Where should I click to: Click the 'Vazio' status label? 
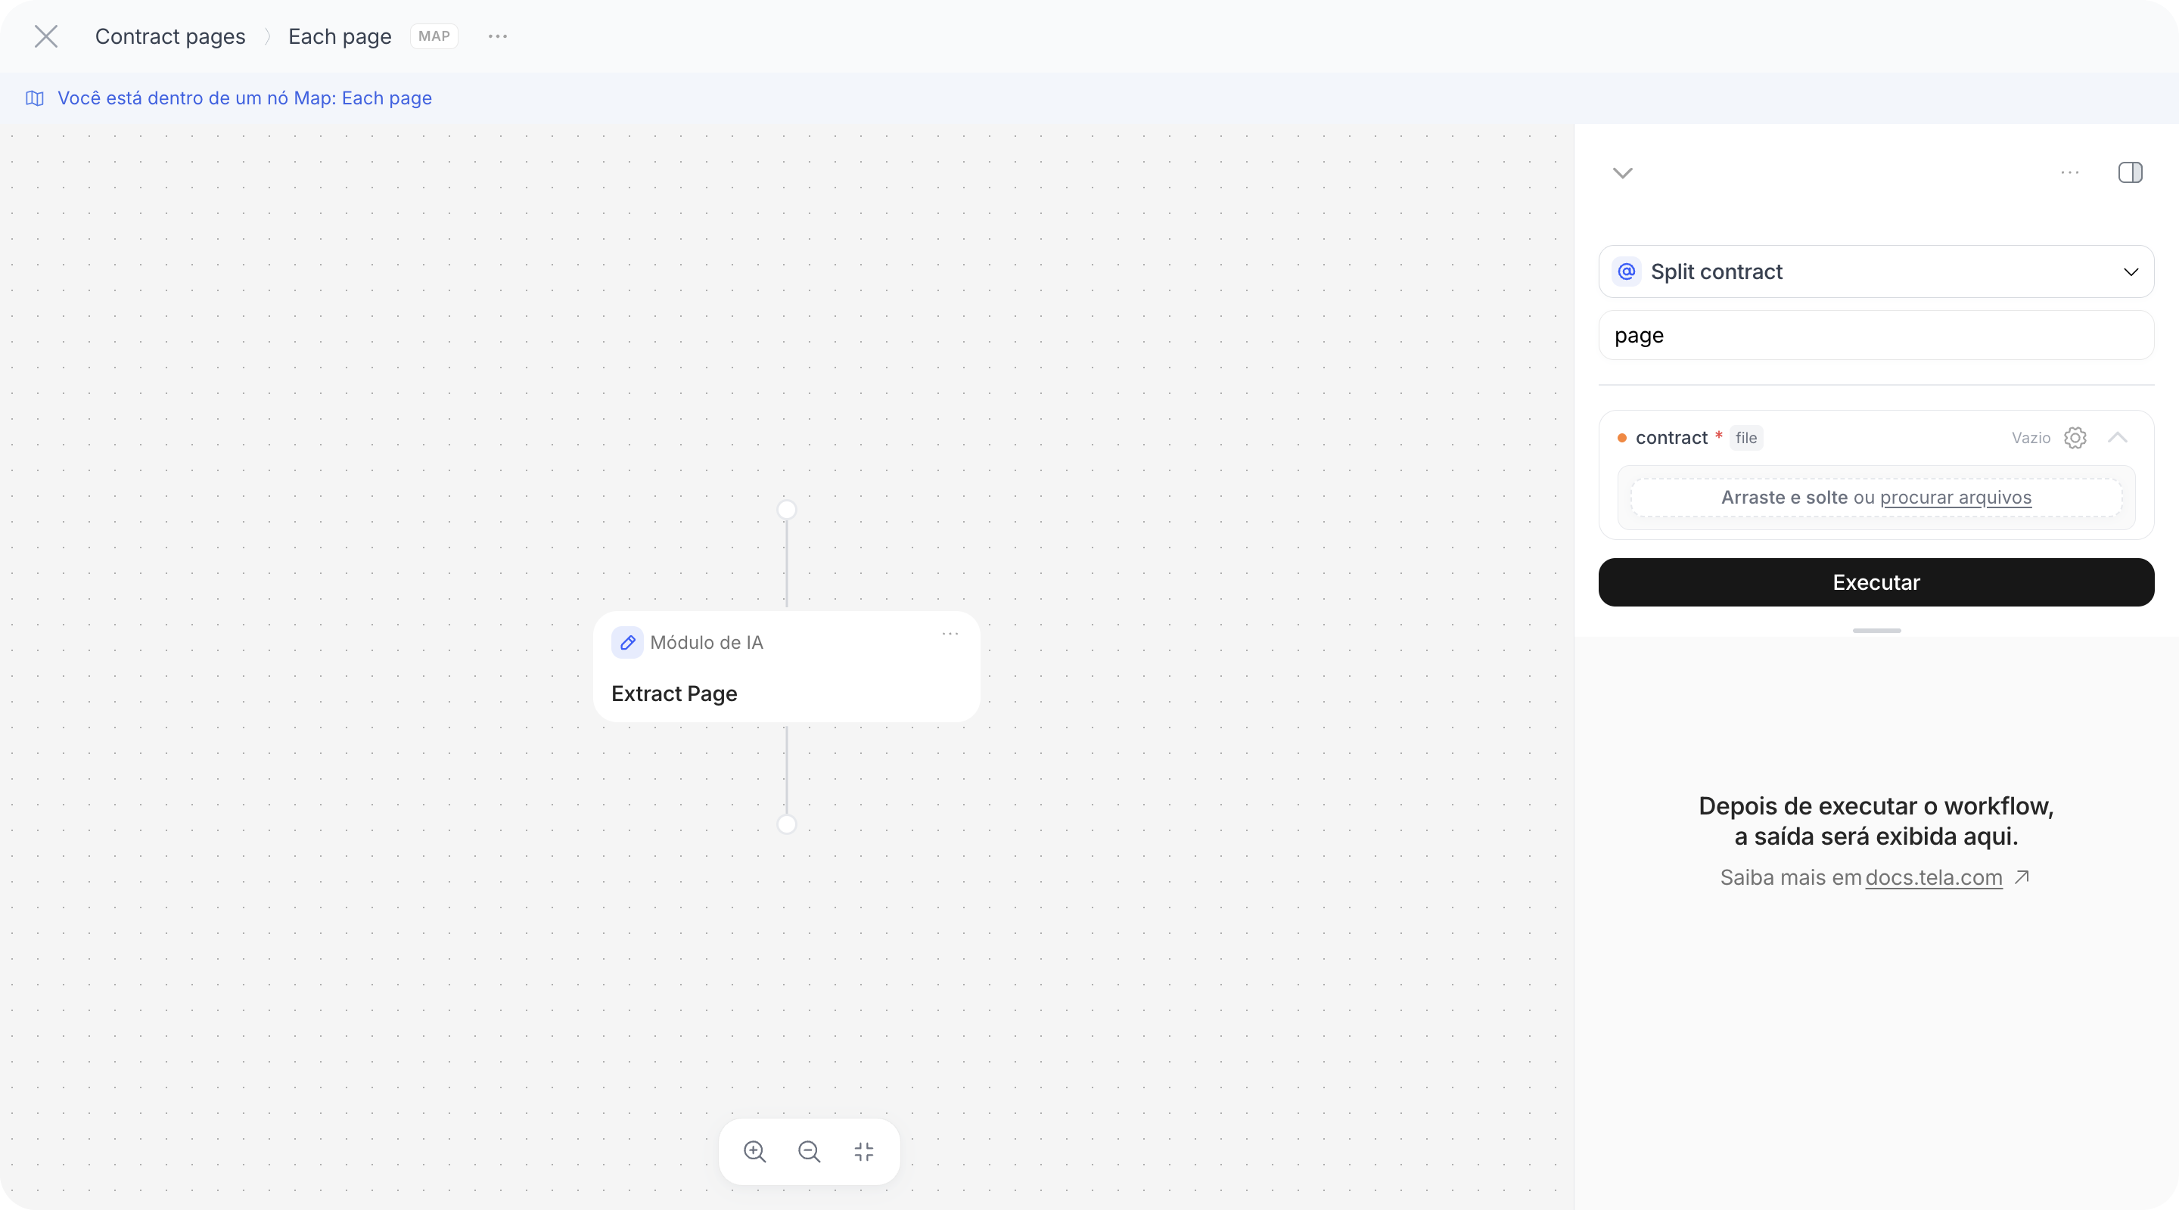pos(2031,438)
